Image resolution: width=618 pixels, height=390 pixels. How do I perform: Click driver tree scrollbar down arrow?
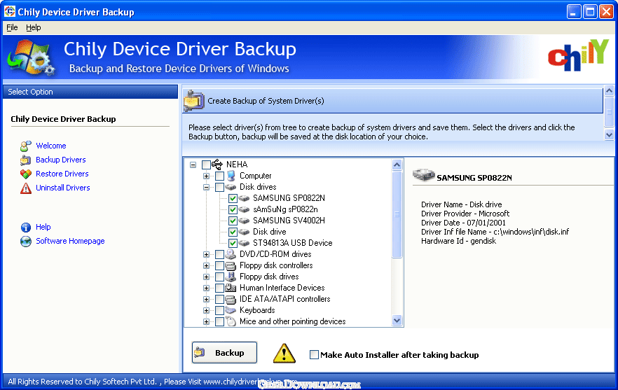[397, 321]
